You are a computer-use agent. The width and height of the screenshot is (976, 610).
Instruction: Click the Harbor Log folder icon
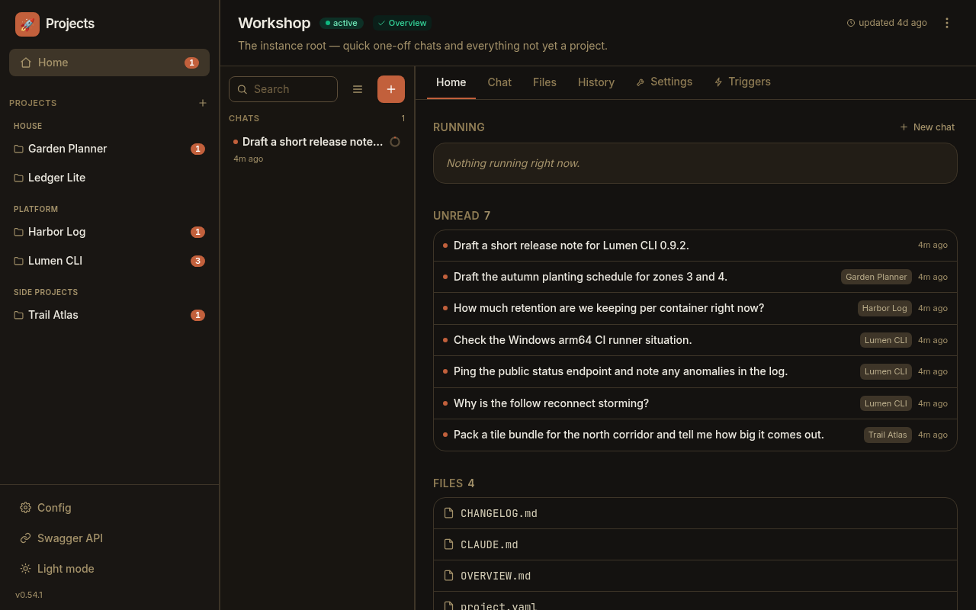[18, 232]
